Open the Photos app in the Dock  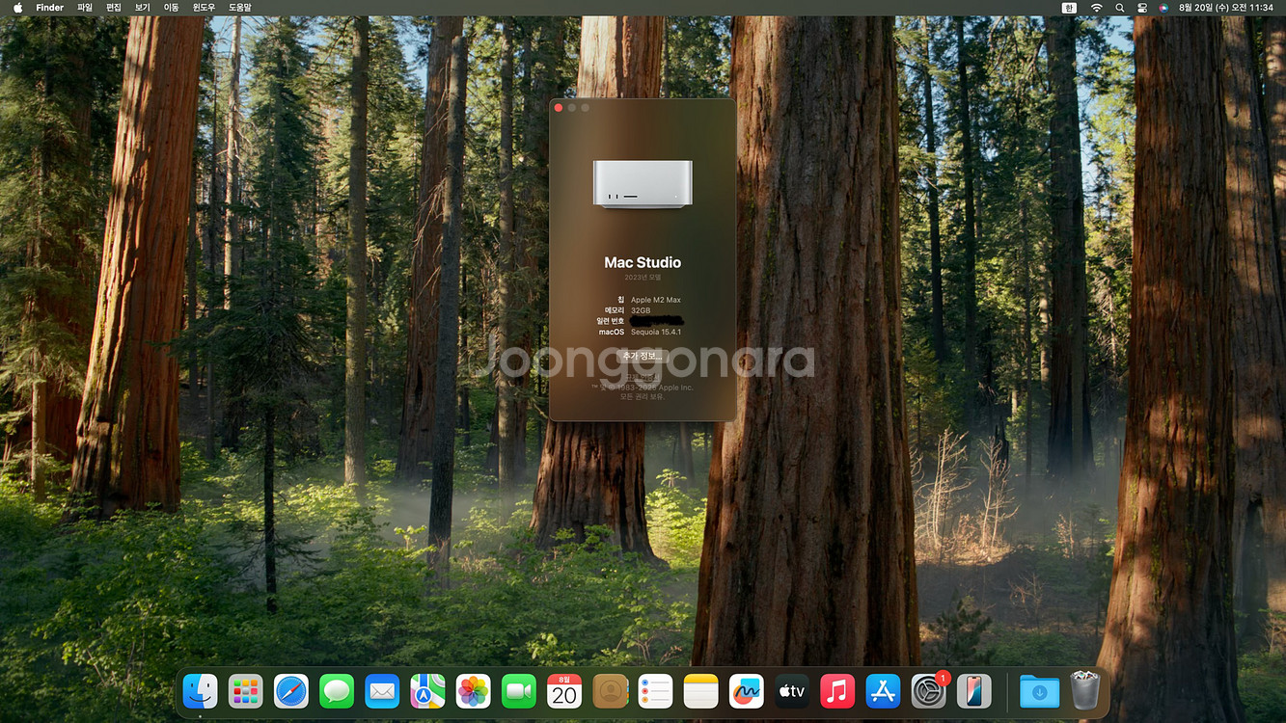(x=473, y=691)
